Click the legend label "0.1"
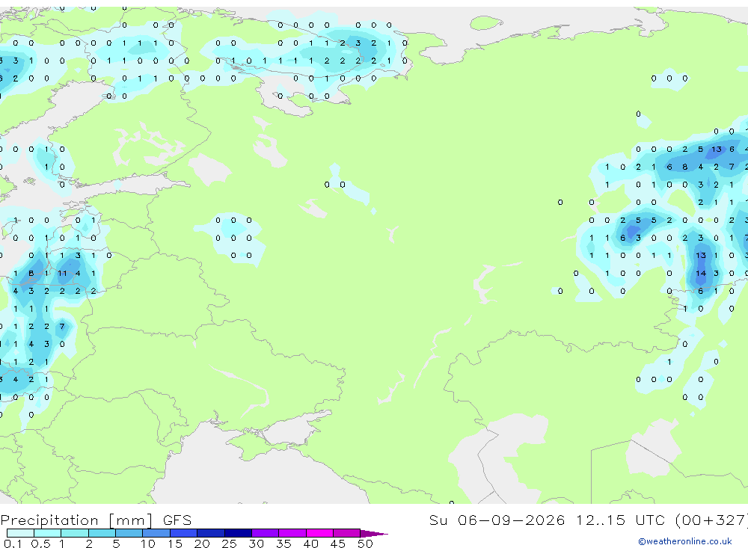This screenshot has height=548, width=748. tap(13, 544)
